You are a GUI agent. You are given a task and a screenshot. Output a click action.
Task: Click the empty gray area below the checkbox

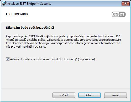pyautogui.click(x=65, y=74)
